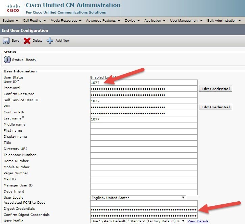245x224 pixels.
Task: Click the Display name field
Action: [x=144, y=137]
